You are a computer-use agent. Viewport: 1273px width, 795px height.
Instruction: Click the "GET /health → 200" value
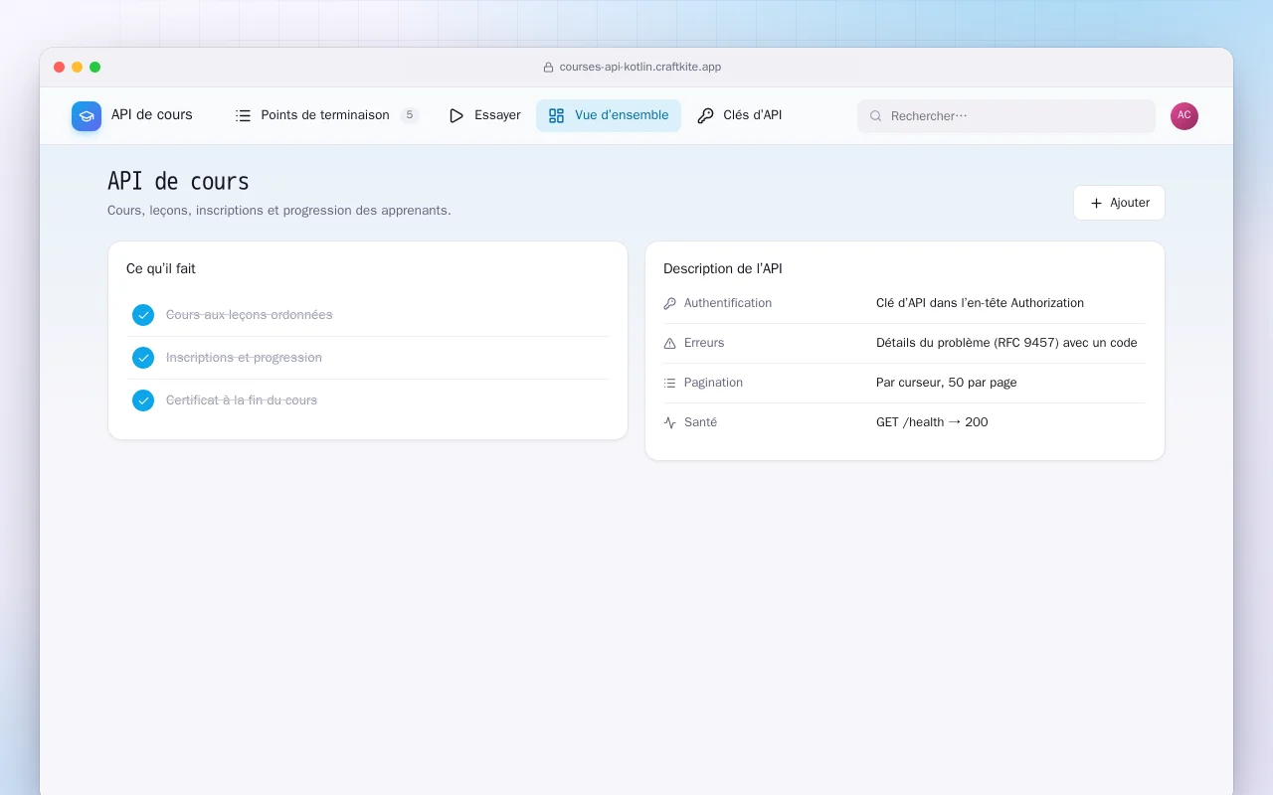click(x=932, y=422)
